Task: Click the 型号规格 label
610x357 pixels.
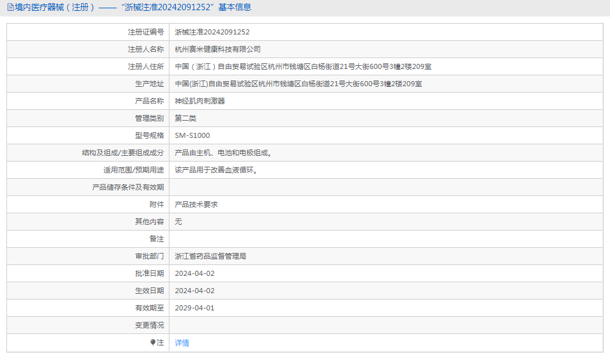Action: 150,135
